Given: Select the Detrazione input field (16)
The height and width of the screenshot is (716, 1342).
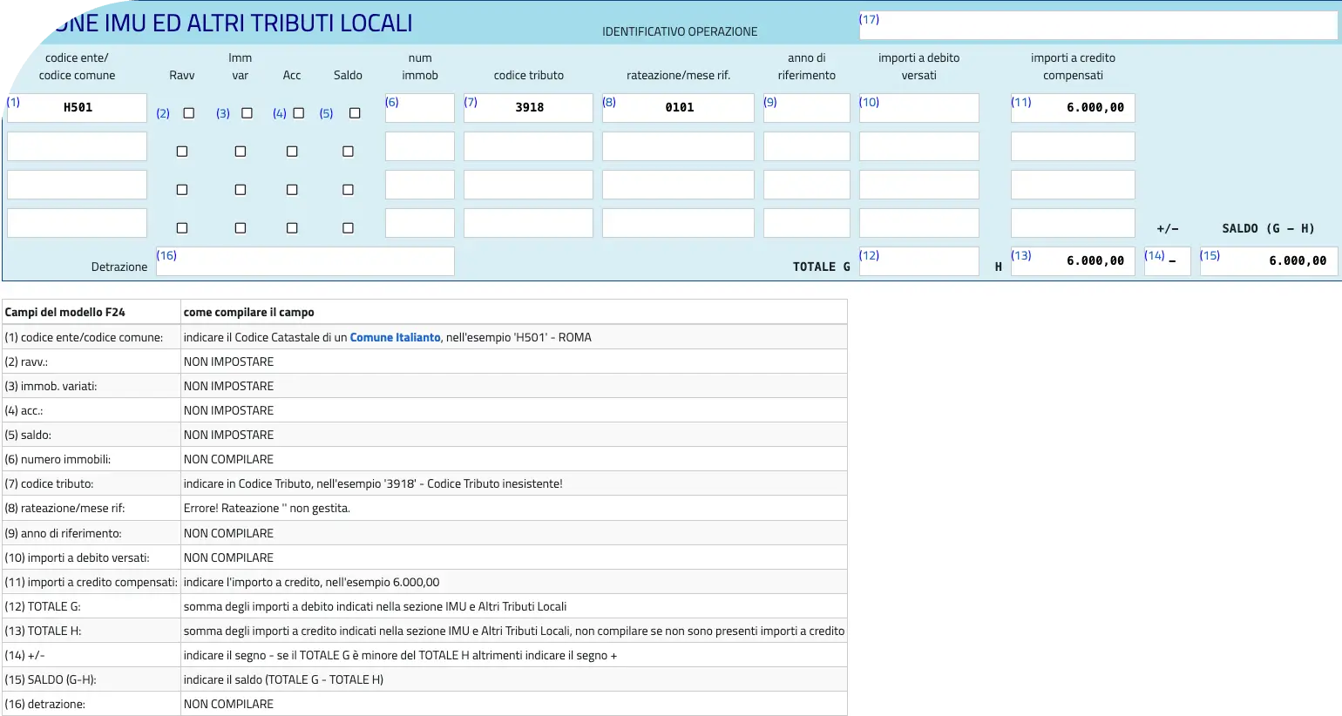Looking at the screenshot, I should pos(305,261).
